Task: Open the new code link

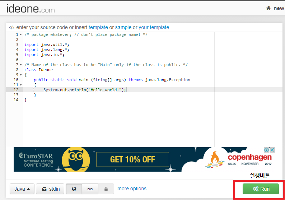Action: pos(279,8)
